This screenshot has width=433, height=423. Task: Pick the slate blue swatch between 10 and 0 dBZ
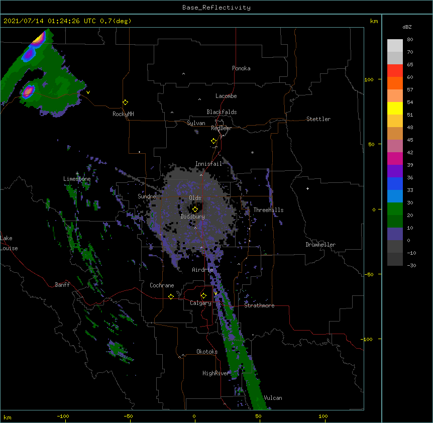point(395,234)
